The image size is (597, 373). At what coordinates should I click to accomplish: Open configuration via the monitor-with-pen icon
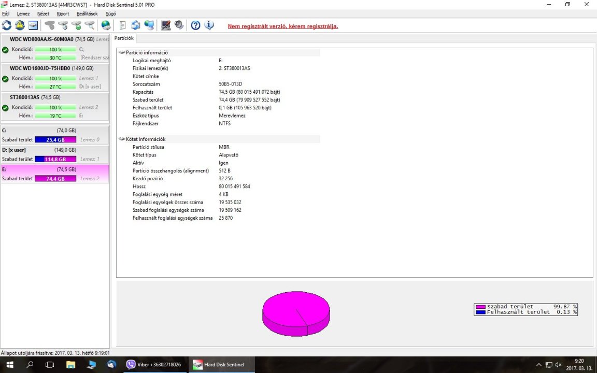click(x=166, y=25)
